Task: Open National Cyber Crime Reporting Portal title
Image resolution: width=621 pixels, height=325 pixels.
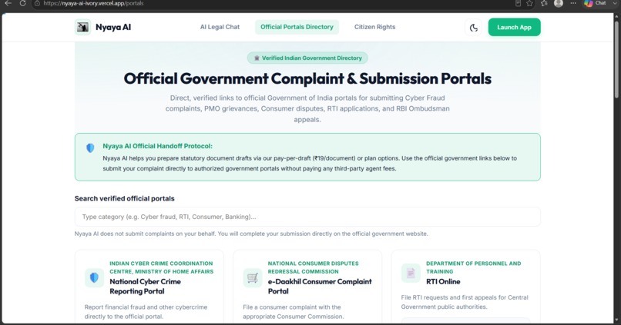Action: [145, 287]
